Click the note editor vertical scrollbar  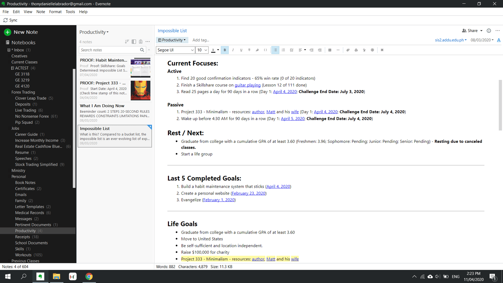(x=500, y=105)
